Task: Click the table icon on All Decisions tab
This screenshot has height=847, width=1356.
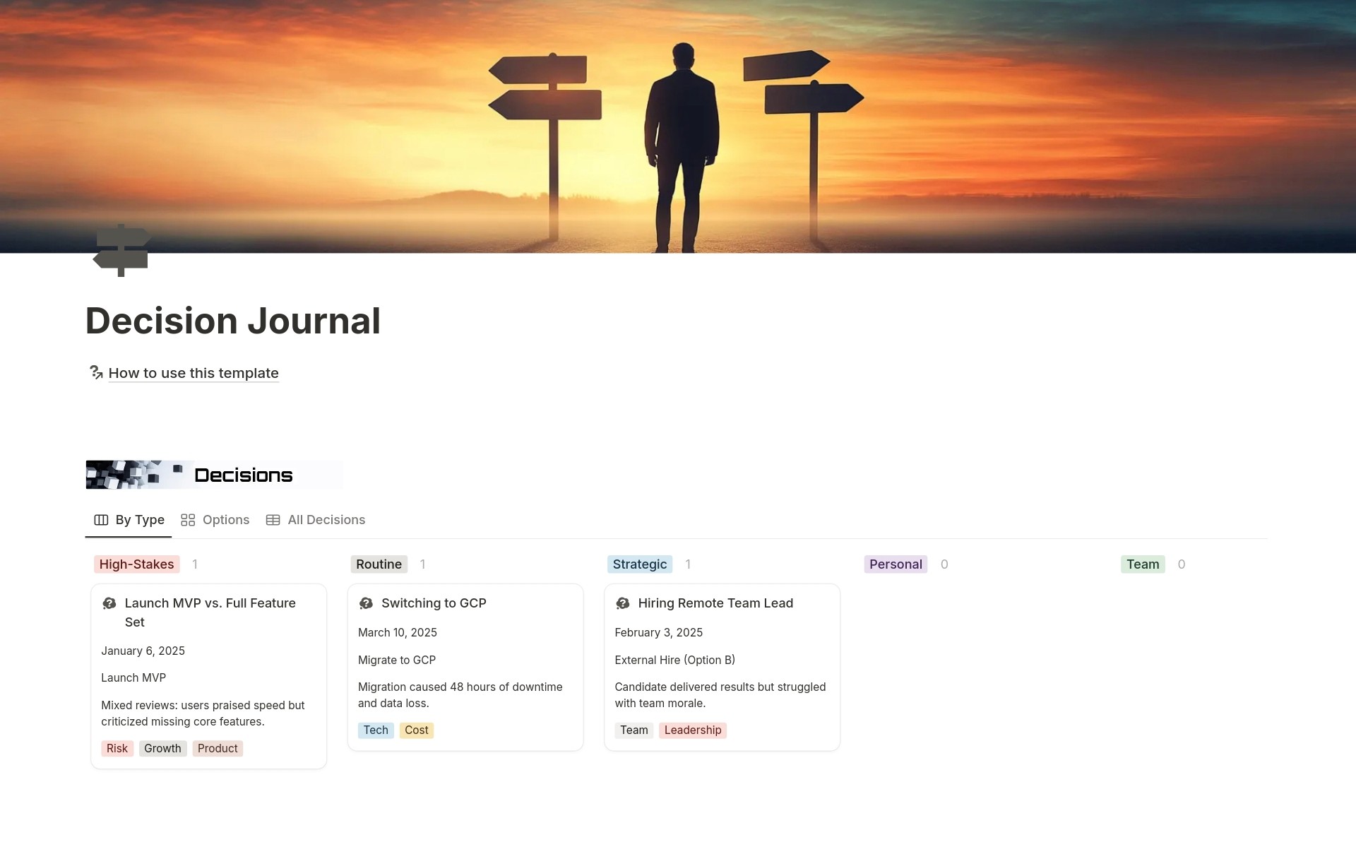Action: (x=273, y=520)
